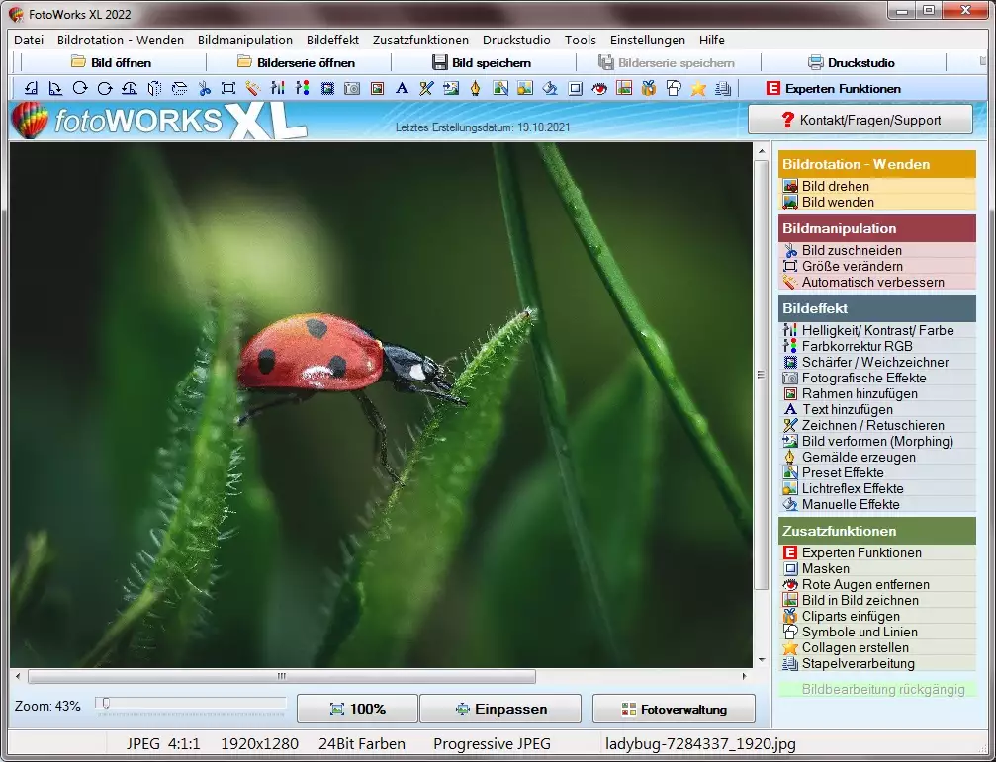This screenshot has height=762, width=996.
Task: Click the Zoom slider handle
Action: [106, 704]
